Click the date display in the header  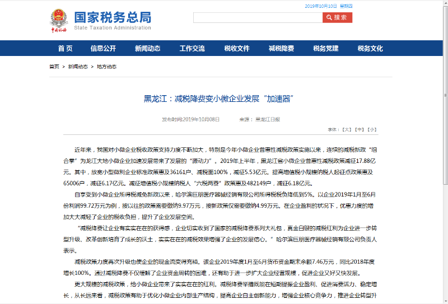tap(321, 6)
